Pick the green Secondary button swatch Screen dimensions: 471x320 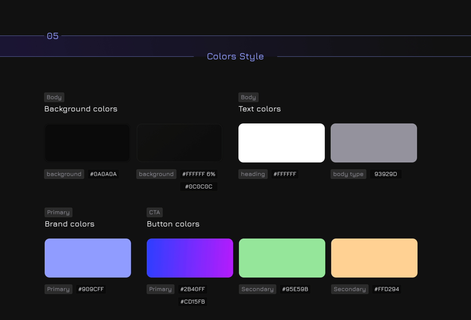click(x=282, y=258)
